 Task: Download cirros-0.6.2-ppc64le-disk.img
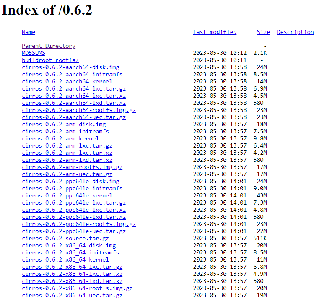click(70, 181)
